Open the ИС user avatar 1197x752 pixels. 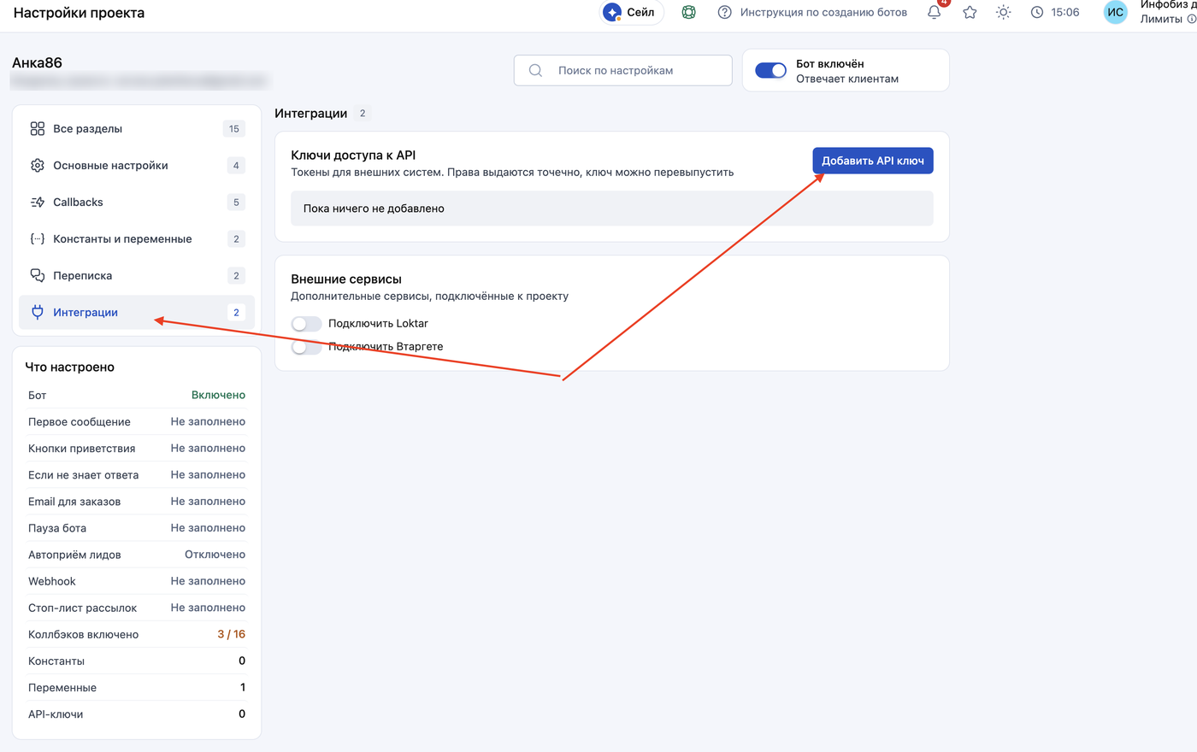pyautogui.click(x=1115, y=12)
